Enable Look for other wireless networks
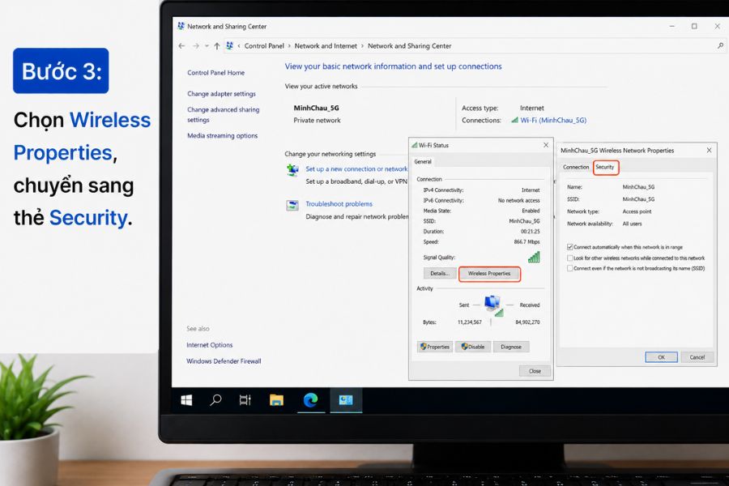 coord(570,258)
